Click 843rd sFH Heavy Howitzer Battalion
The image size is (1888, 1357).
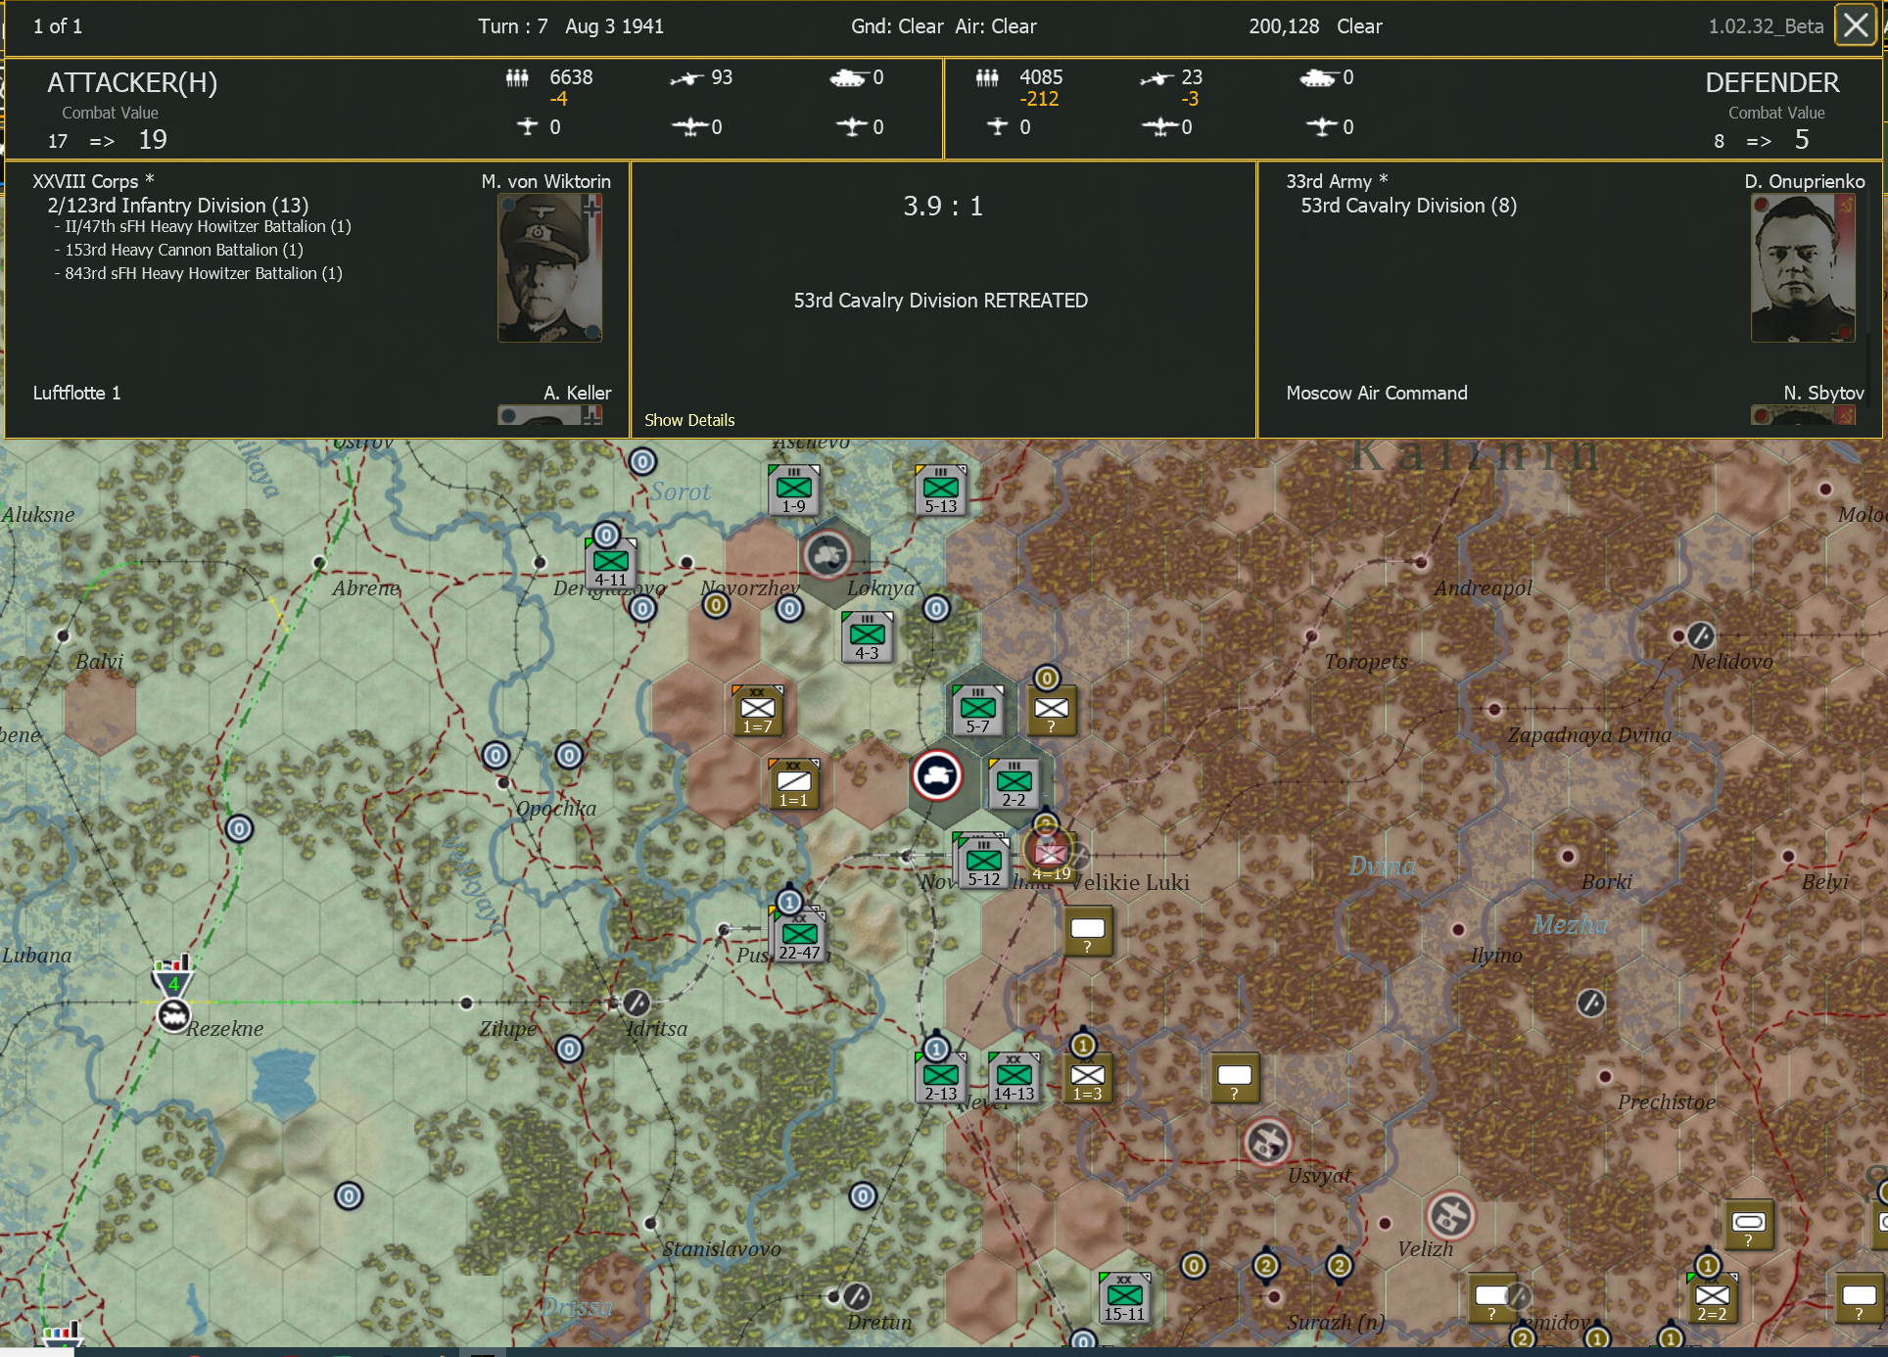(204, 273)
